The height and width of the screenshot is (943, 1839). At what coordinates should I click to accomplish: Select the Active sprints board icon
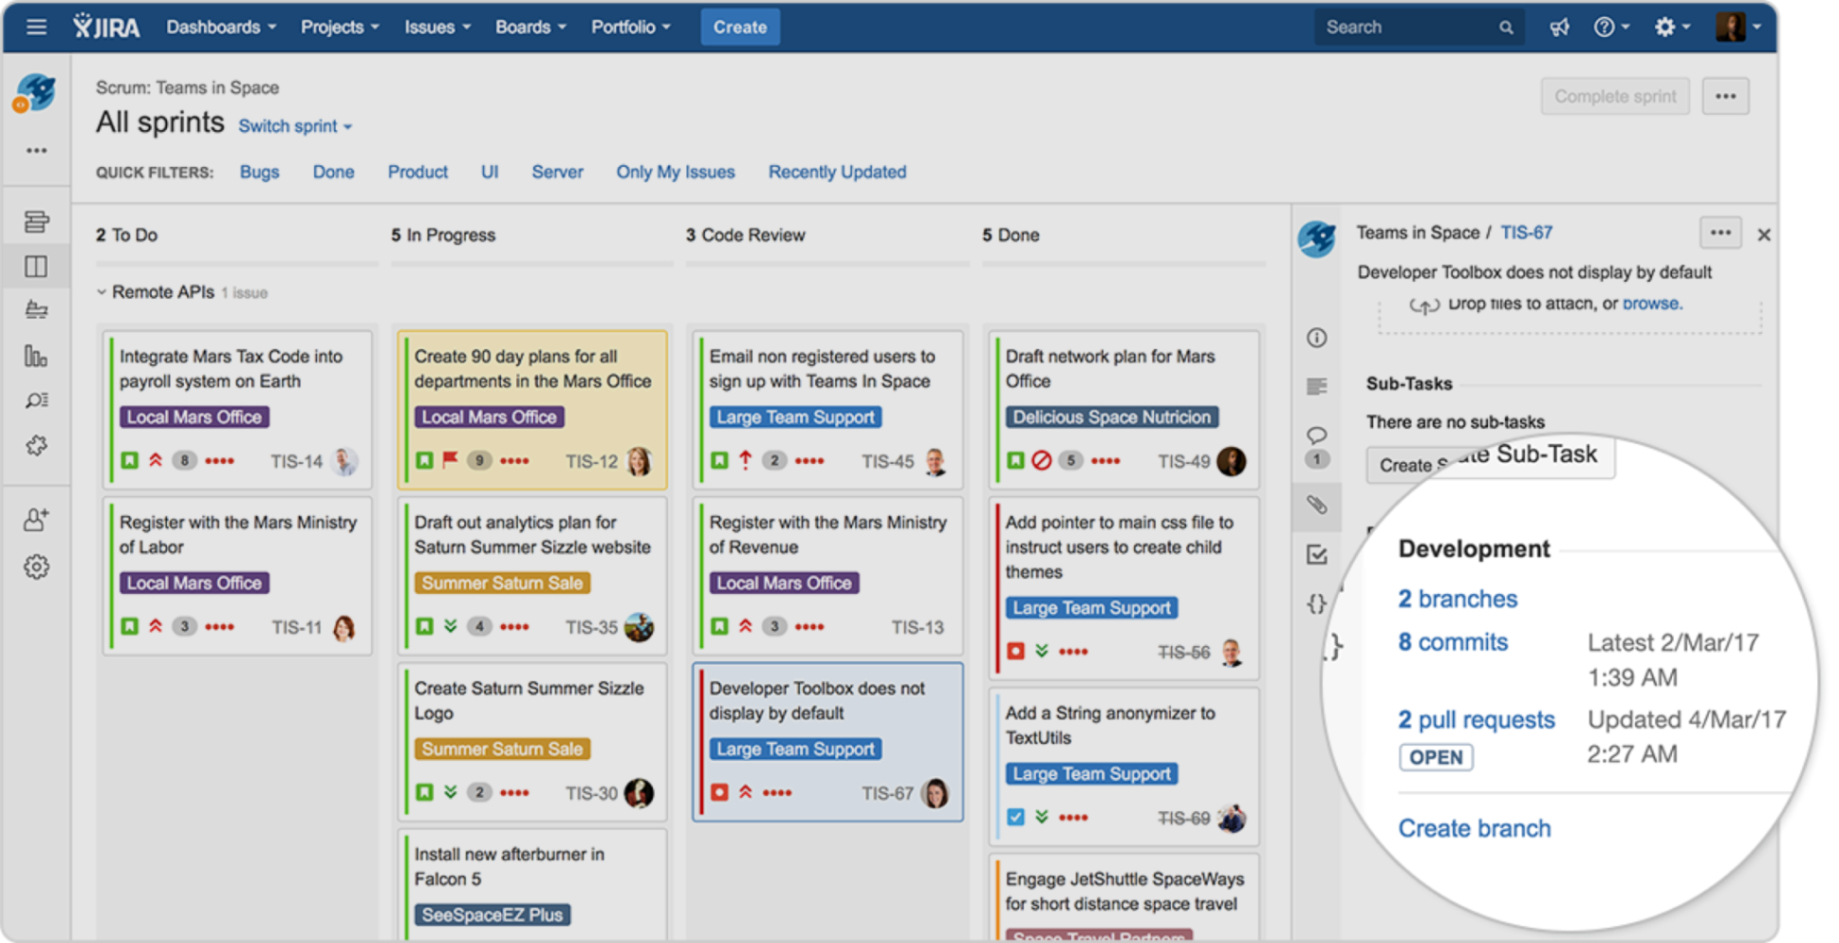click(x=36, y=266)
